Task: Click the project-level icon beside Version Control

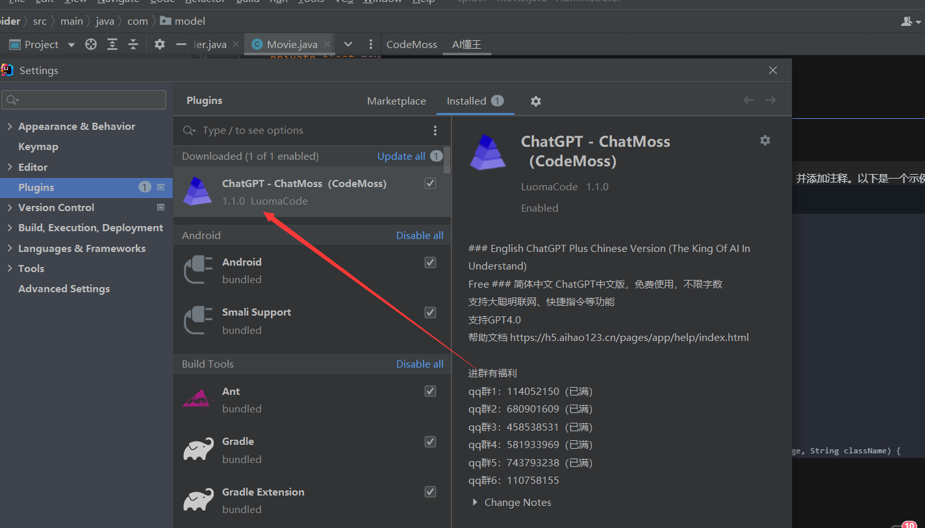Action: click(161, 208)
